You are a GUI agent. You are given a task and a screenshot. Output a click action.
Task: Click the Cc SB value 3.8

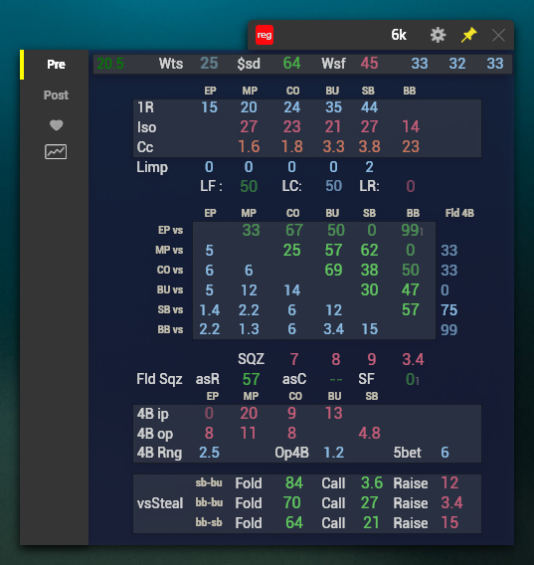pyautogui.click(x=369, y=146)
